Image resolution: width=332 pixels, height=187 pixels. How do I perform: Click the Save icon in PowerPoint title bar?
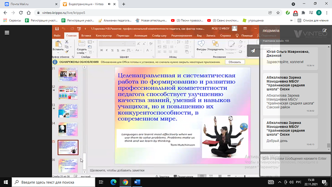click(57, 29)
